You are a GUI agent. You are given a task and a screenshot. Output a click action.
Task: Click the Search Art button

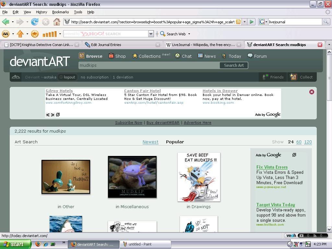(x=234, y=65)
